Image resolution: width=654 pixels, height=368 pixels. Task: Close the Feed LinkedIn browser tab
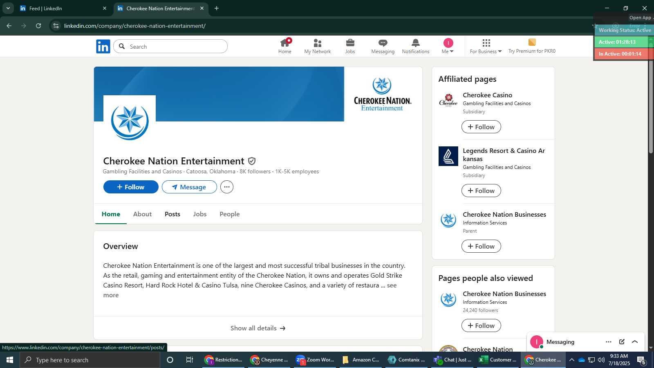pyautogui.click(x=104, y=8)
